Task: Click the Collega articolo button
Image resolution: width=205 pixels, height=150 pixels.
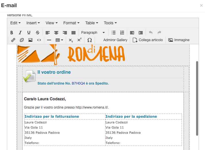Action: [x=148, y=40]
